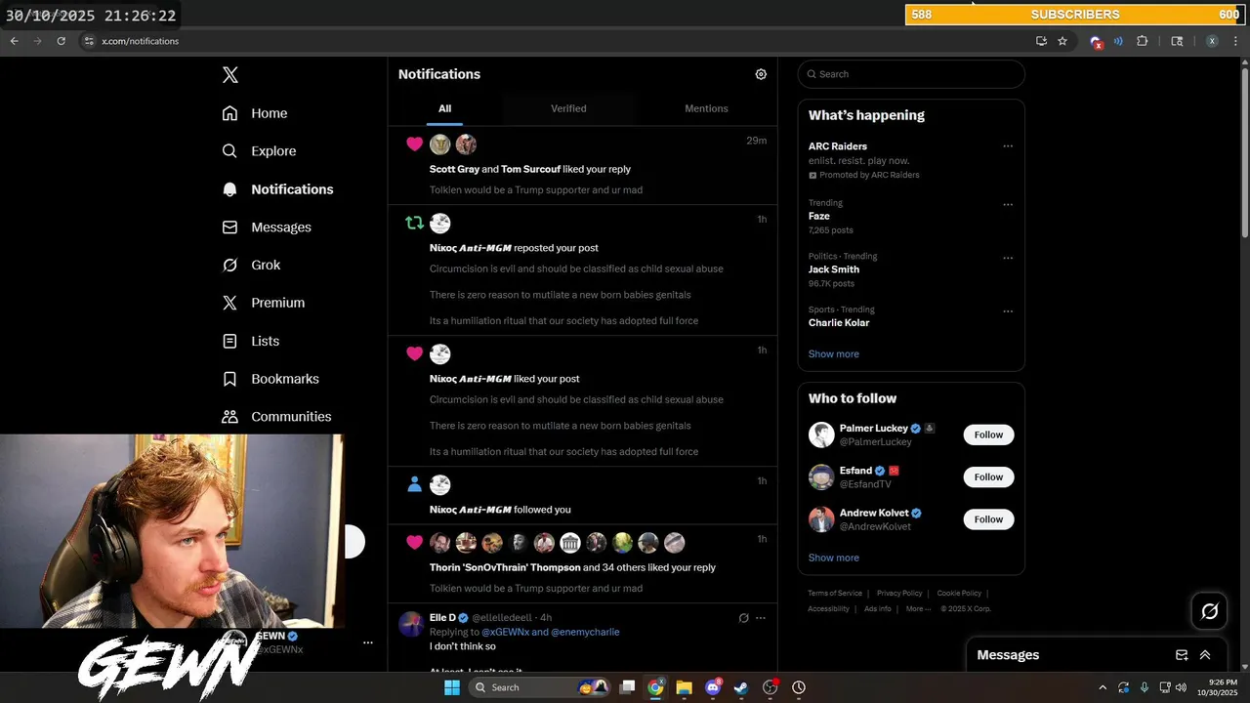Open Messages in the left sidebar
The width and height of the screenshot is (1250, 703).
click(x=267, y=227)
